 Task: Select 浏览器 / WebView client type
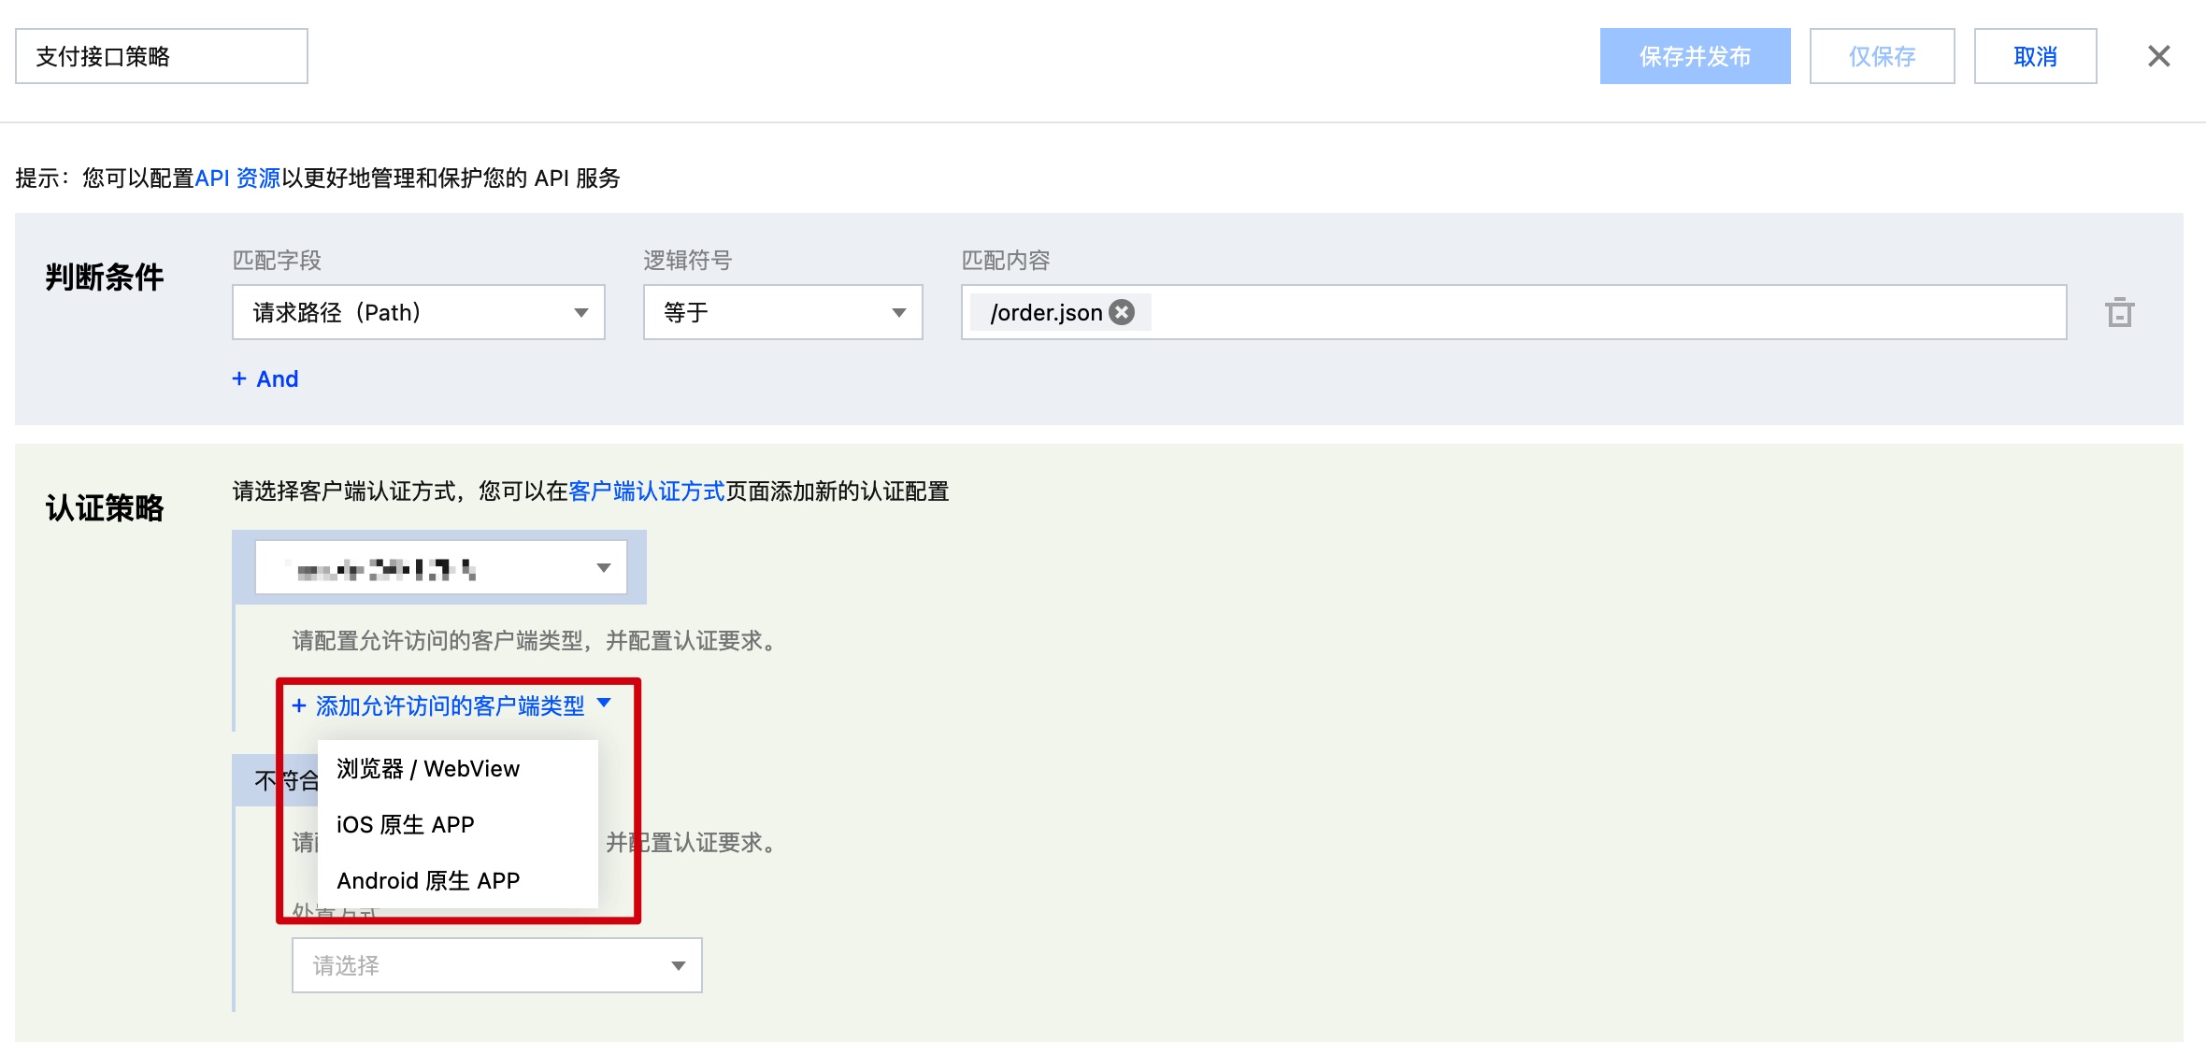428,768
